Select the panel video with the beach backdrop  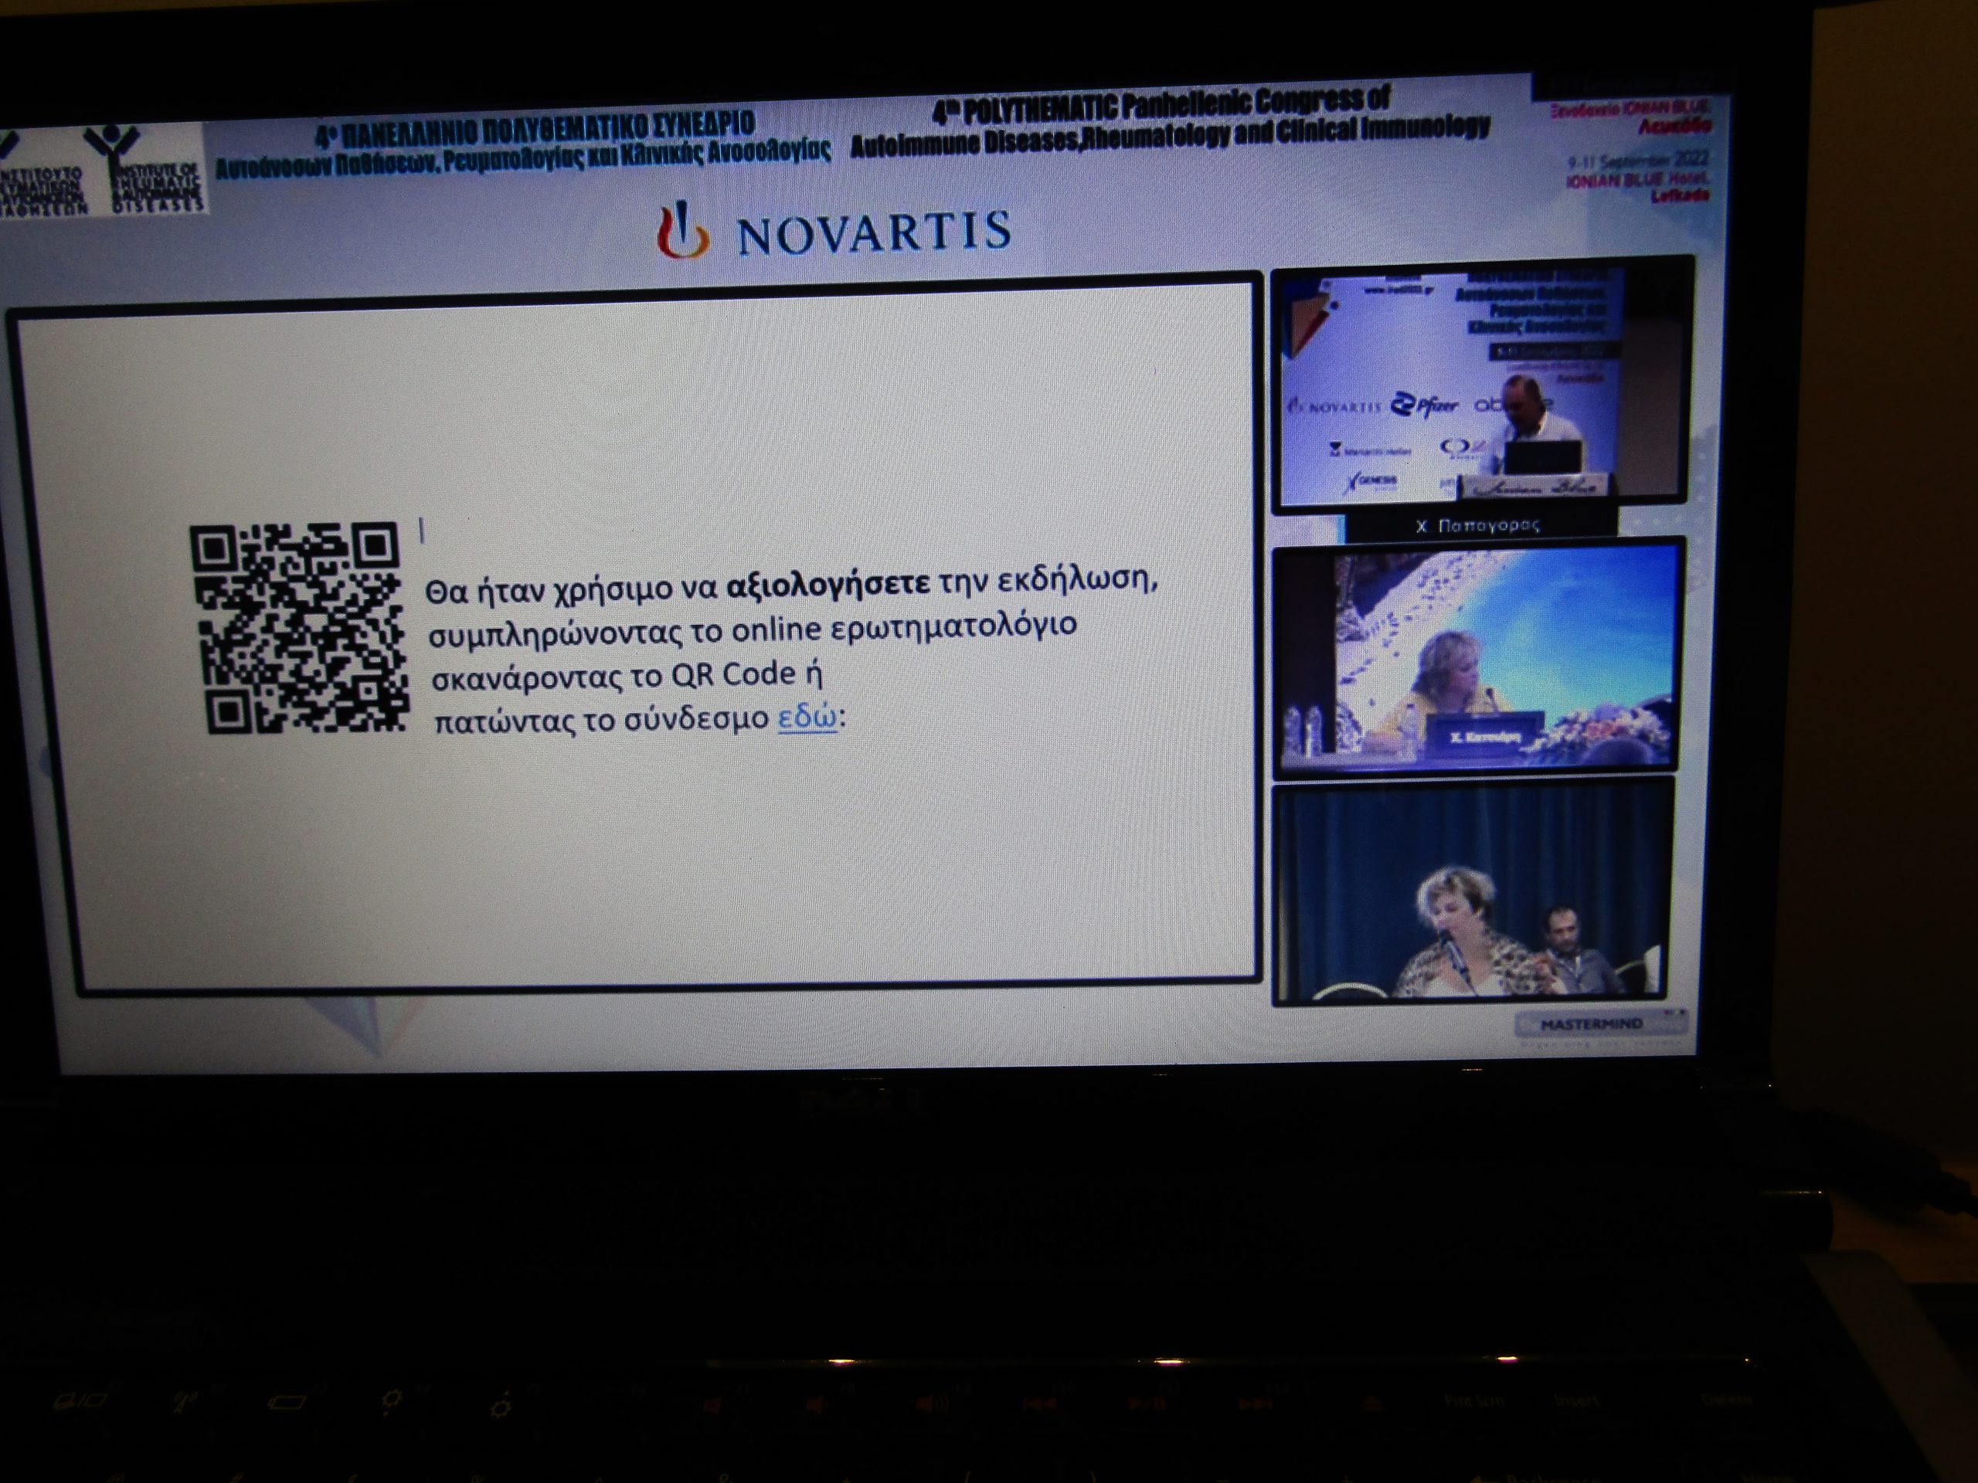[x=1478, y=659]
